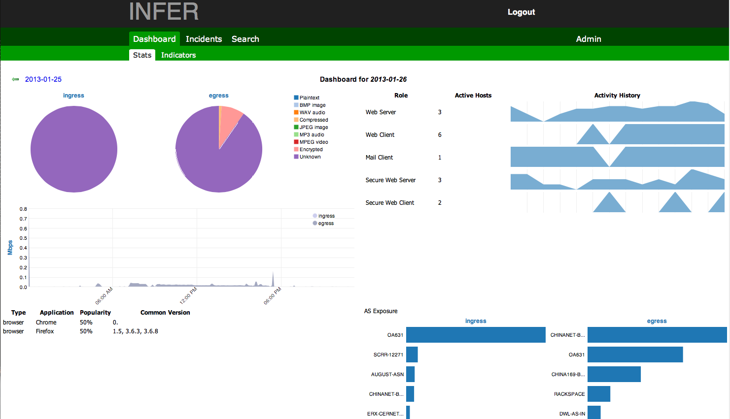Click the Active Hosts column header

click(473, 96)
